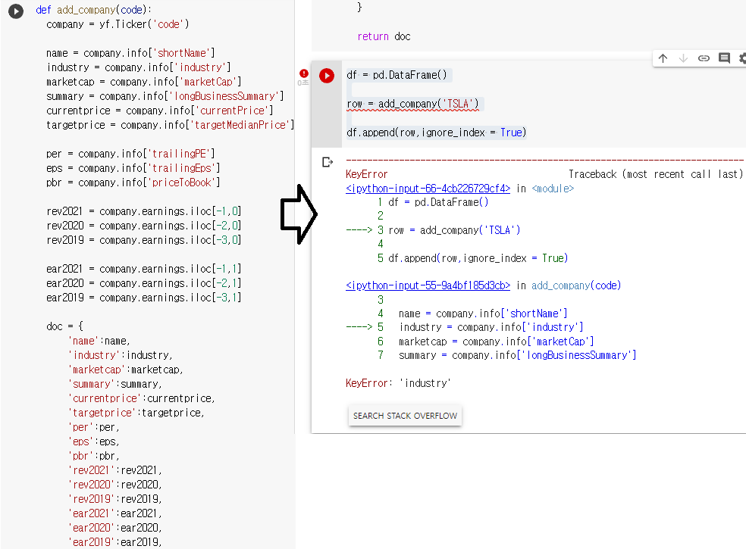Click the ear2019 = company.earnings.iloc line
The width and height of the screenshot is (746, 549).
point(144,298)
